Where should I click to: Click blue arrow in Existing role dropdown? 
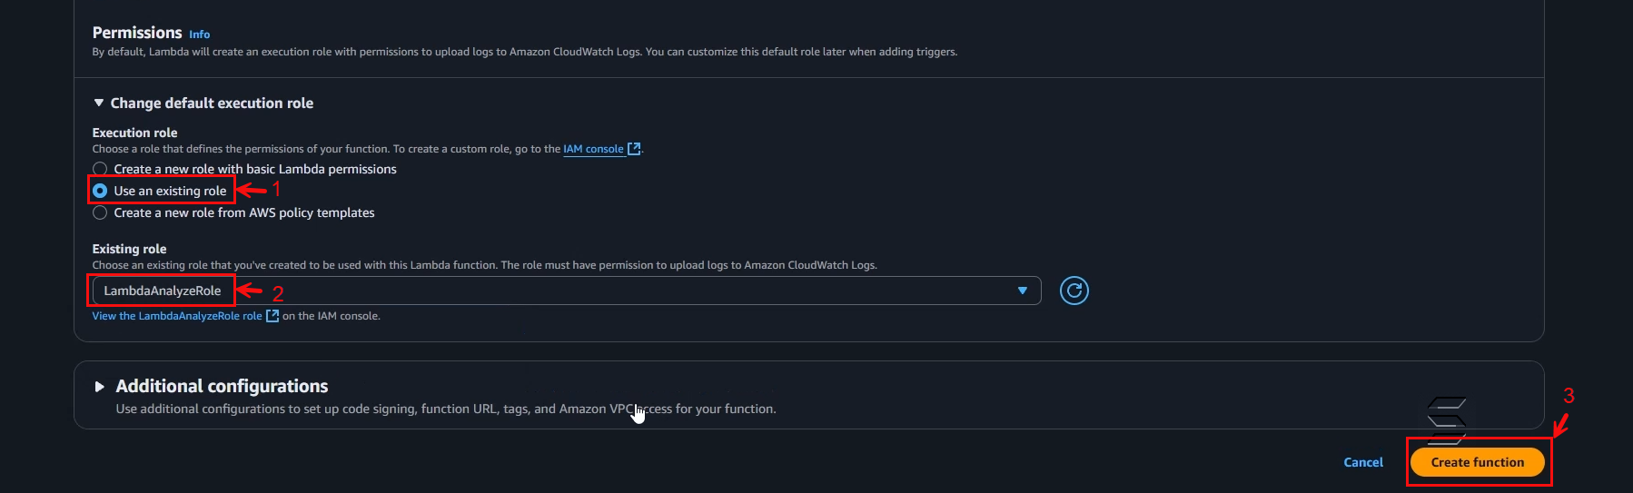coord(1023,291)
